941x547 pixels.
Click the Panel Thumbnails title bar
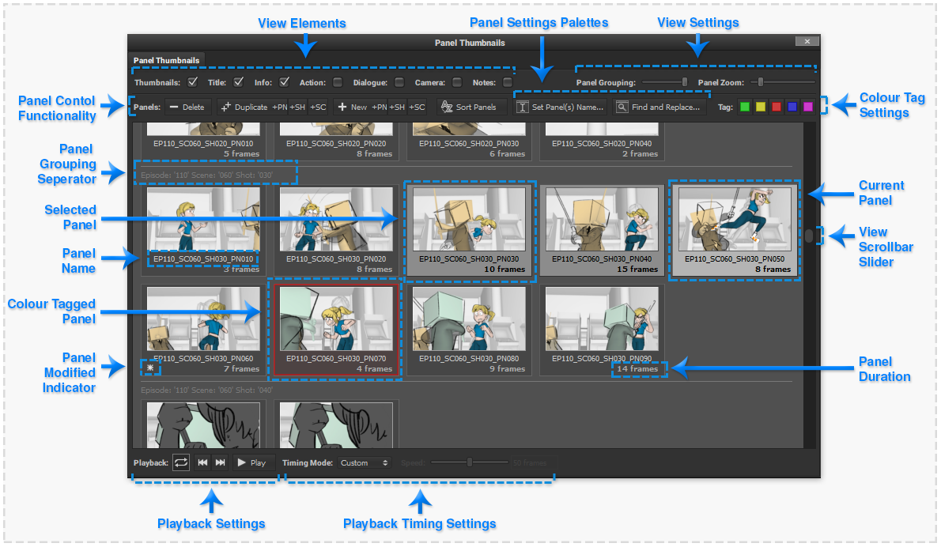tap(470, 43)
